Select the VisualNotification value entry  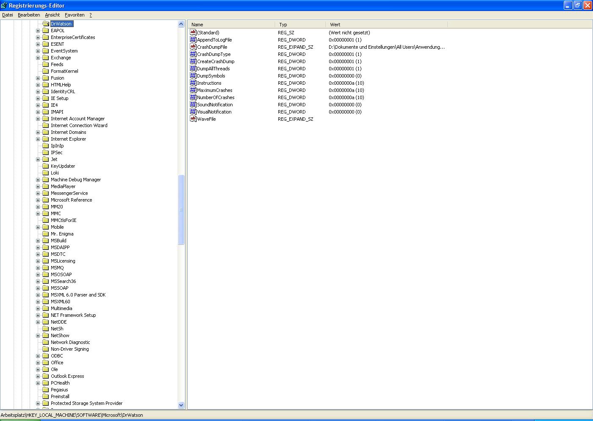(214, 112)
